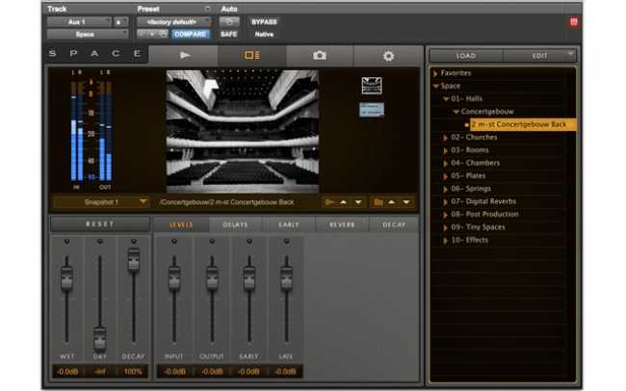This screenshot has width=626, height=391.
Task: Toggle automation SAFE
Action: [229, 35]
